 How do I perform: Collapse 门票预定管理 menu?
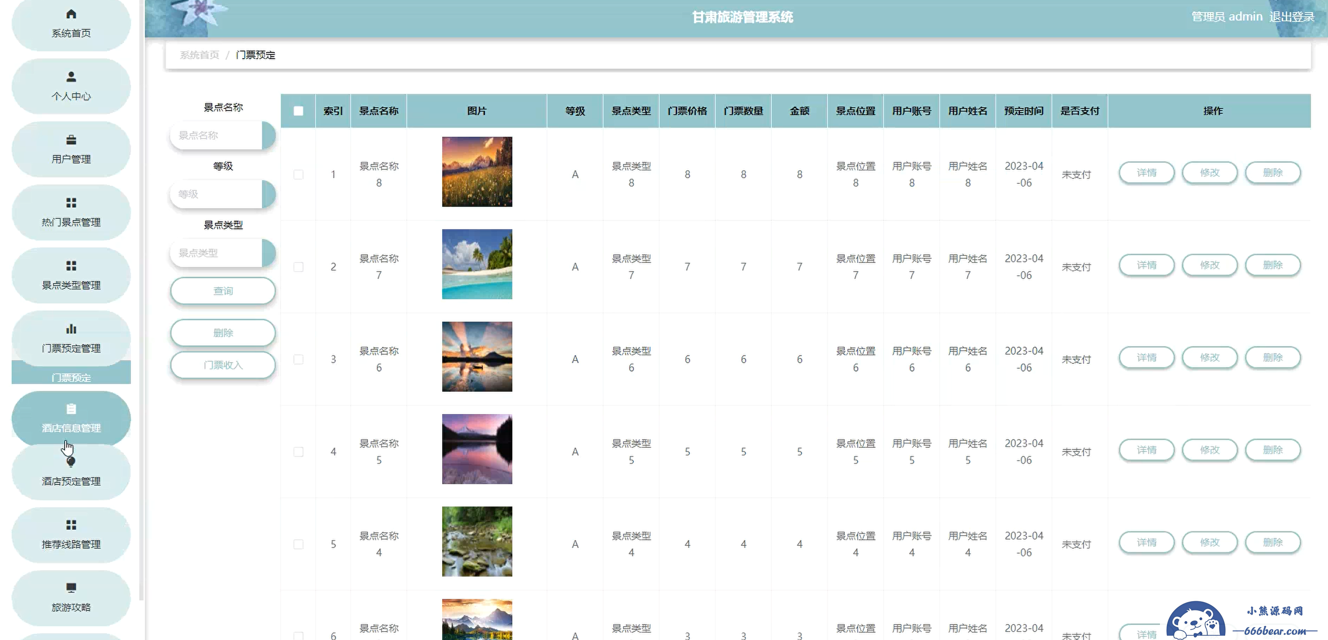click(71, 338)
